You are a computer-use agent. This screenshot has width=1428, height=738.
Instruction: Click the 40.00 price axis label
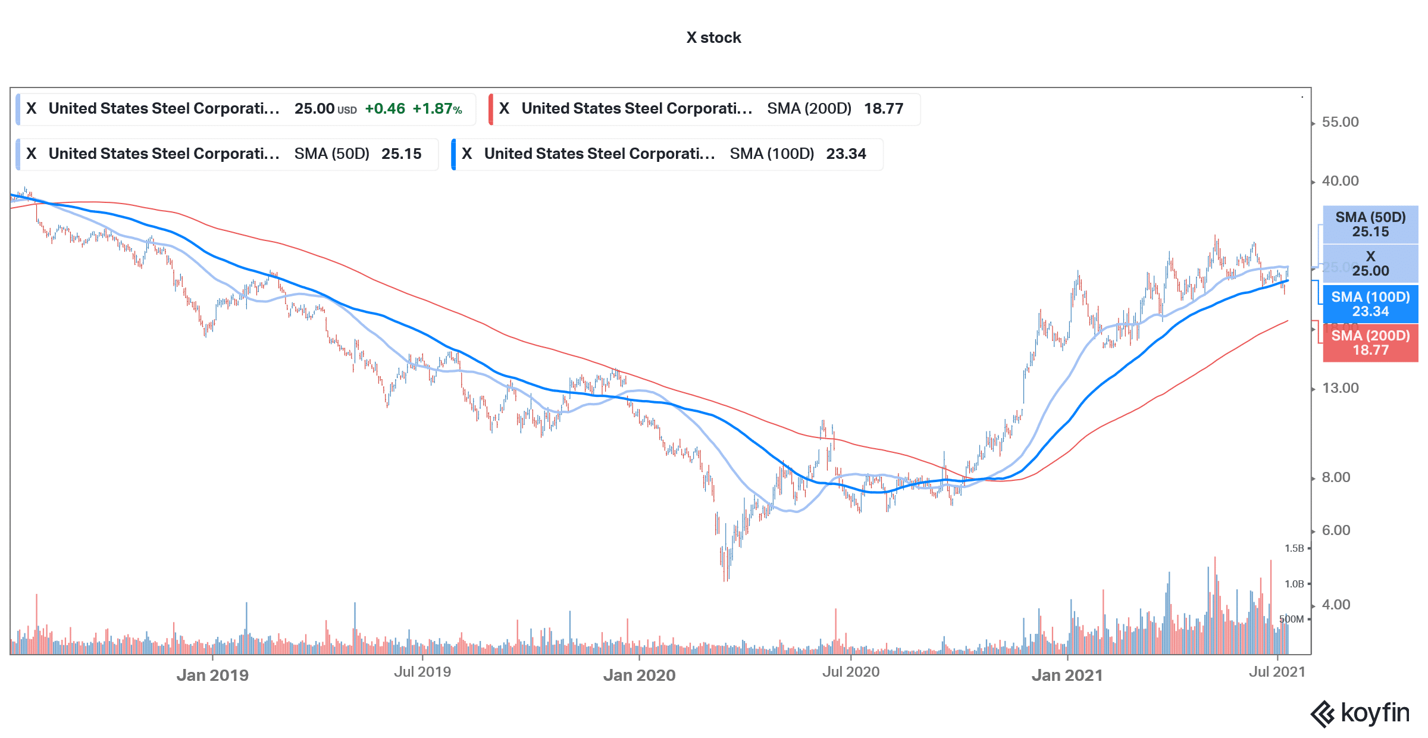(x=1340, y=181)
